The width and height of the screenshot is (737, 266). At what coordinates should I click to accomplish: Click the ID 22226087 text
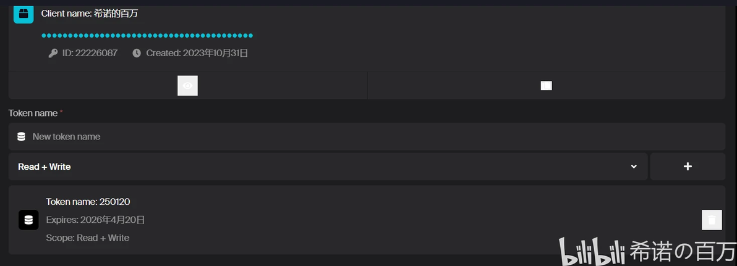[90, 53]
